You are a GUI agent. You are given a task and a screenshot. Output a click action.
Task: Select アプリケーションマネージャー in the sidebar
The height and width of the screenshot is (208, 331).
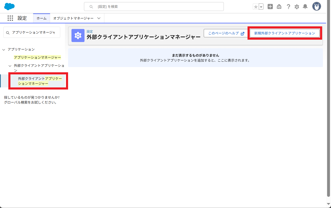pyautogui.click(x=37, y=57)
